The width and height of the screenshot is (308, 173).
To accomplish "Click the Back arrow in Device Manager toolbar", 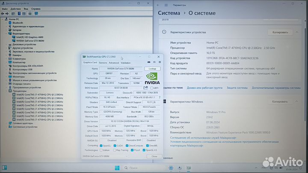I will pos(3,14).
